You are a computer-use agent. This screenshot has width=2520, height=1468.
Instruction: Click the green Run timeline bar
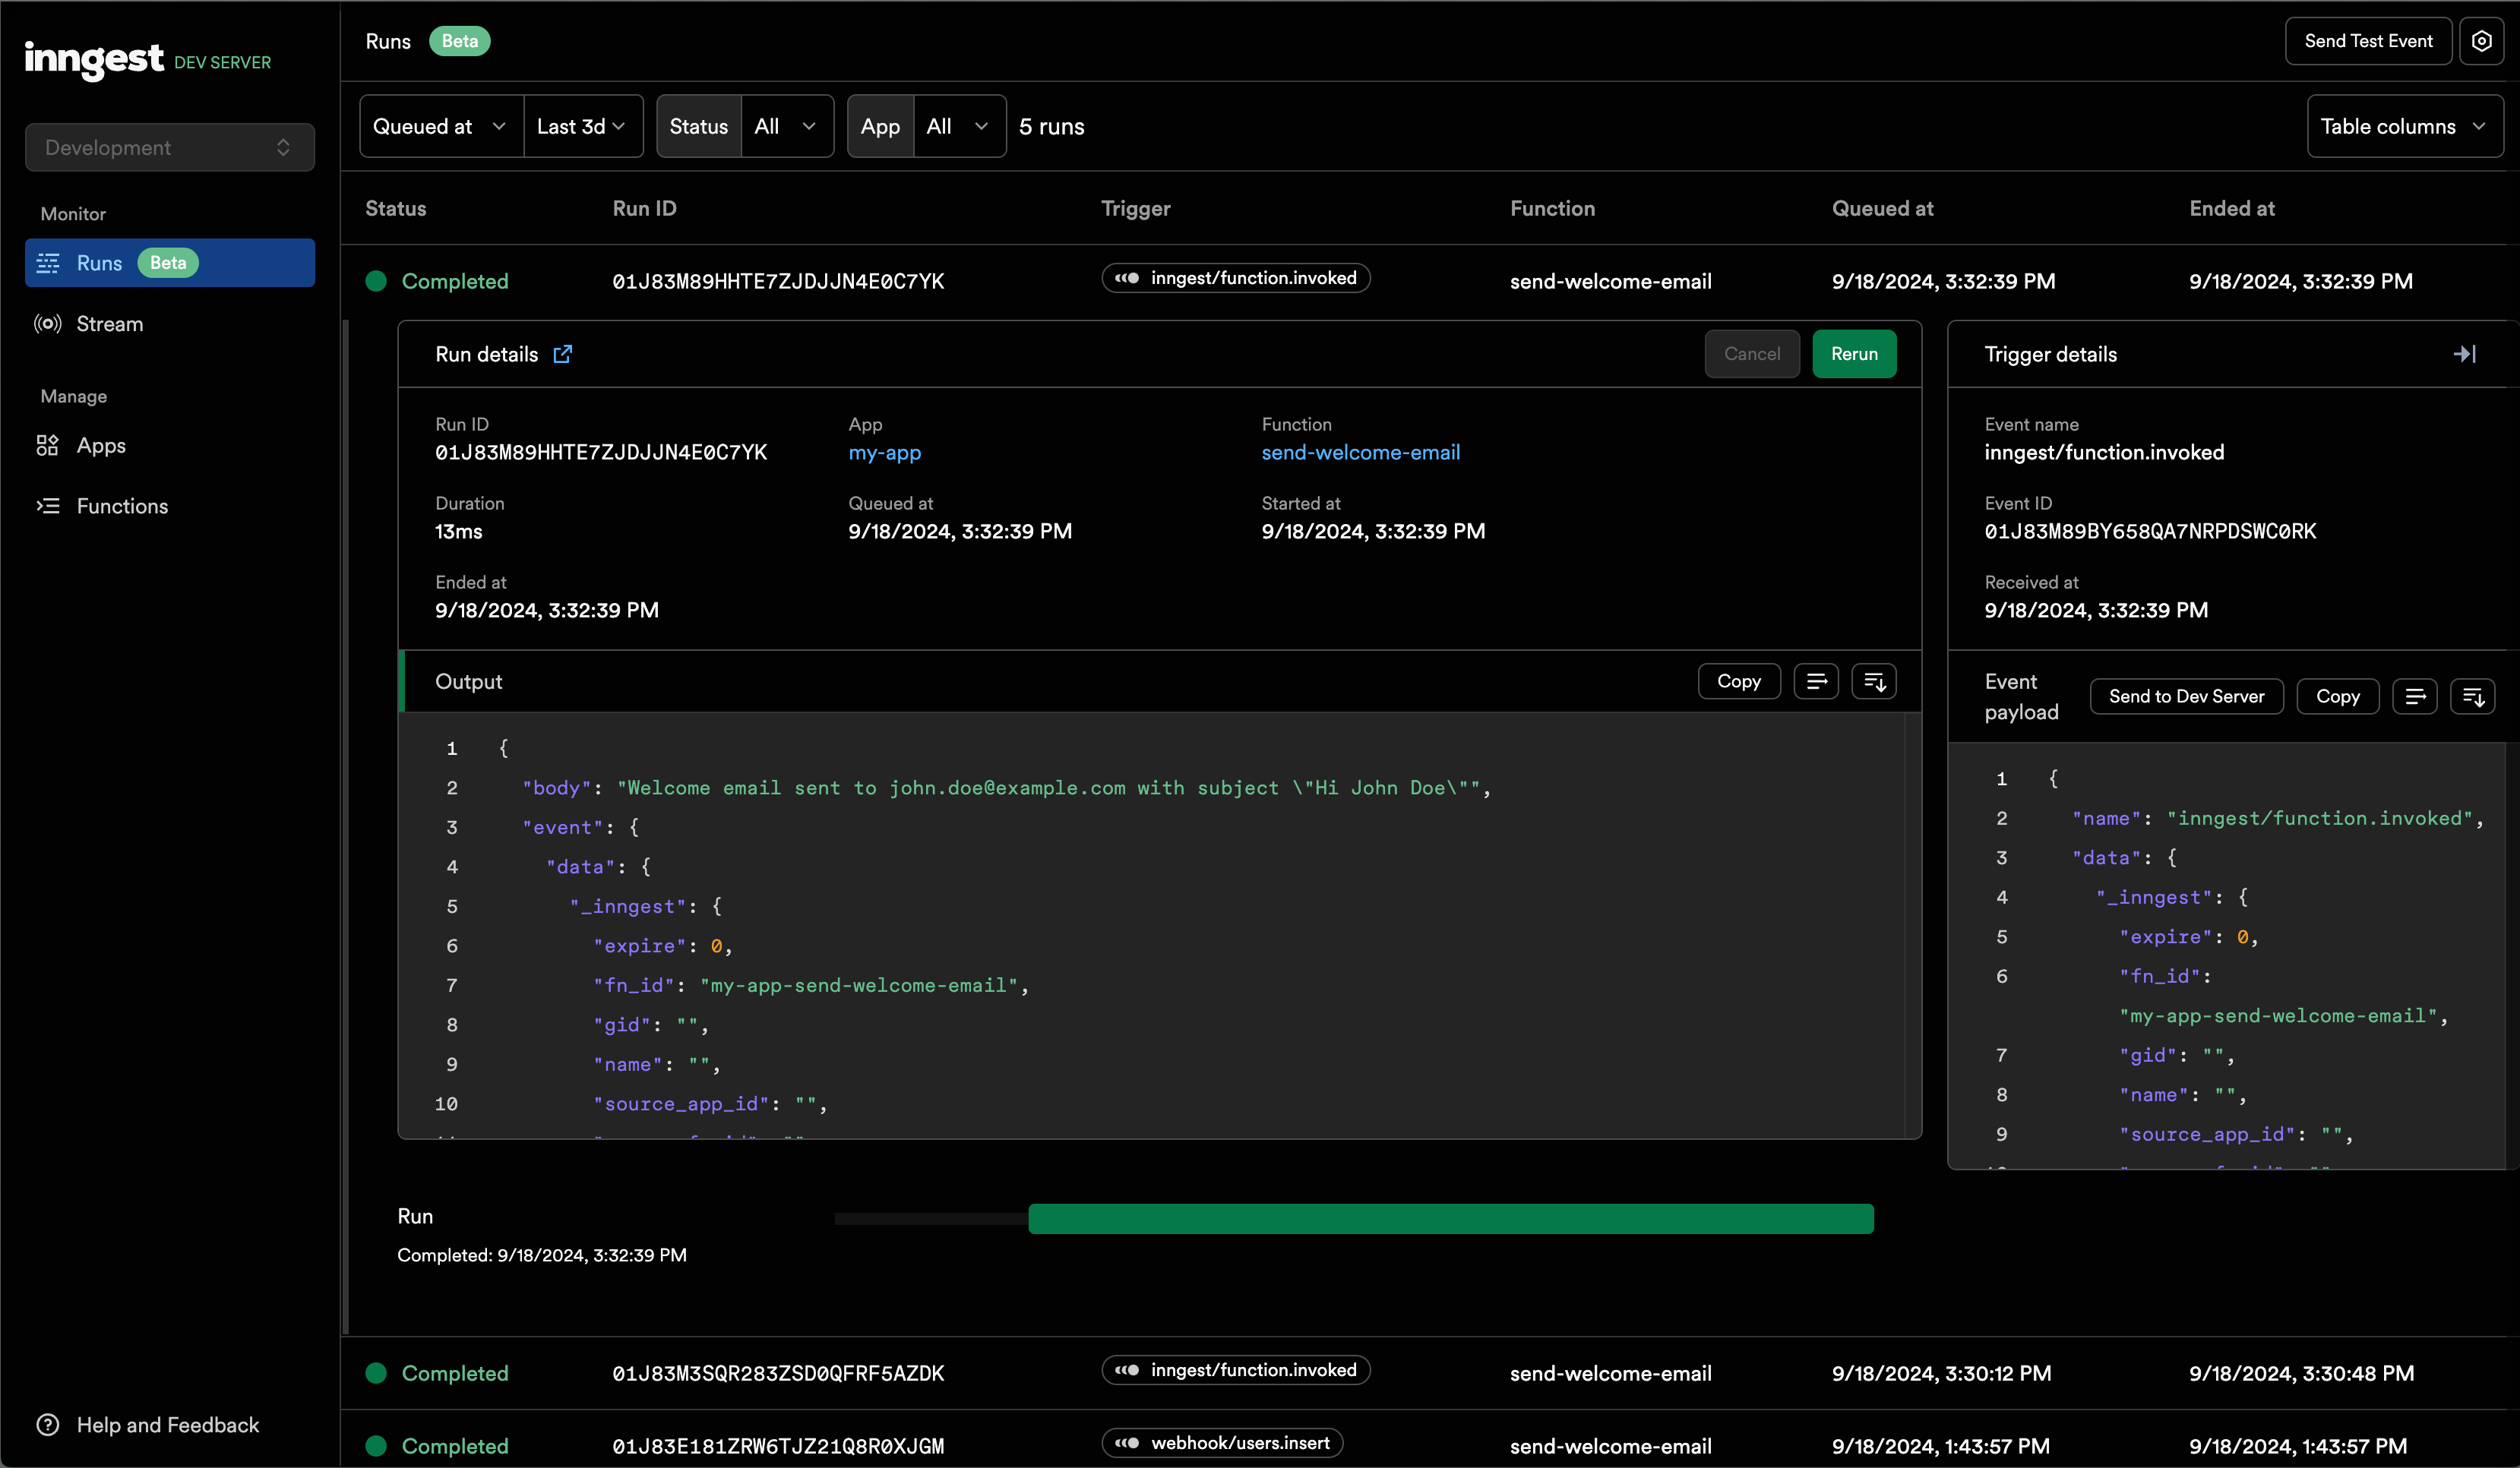(x=1450, y=1219)
